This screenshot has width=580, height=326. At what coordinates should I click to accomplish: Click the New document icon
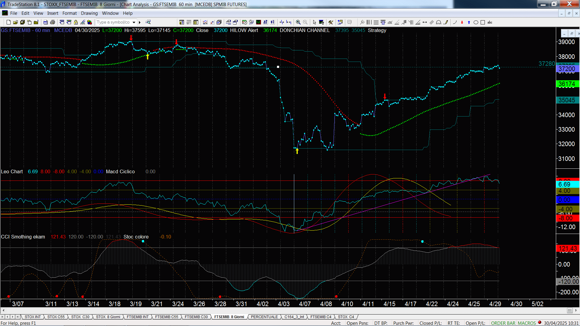point(8,22)
